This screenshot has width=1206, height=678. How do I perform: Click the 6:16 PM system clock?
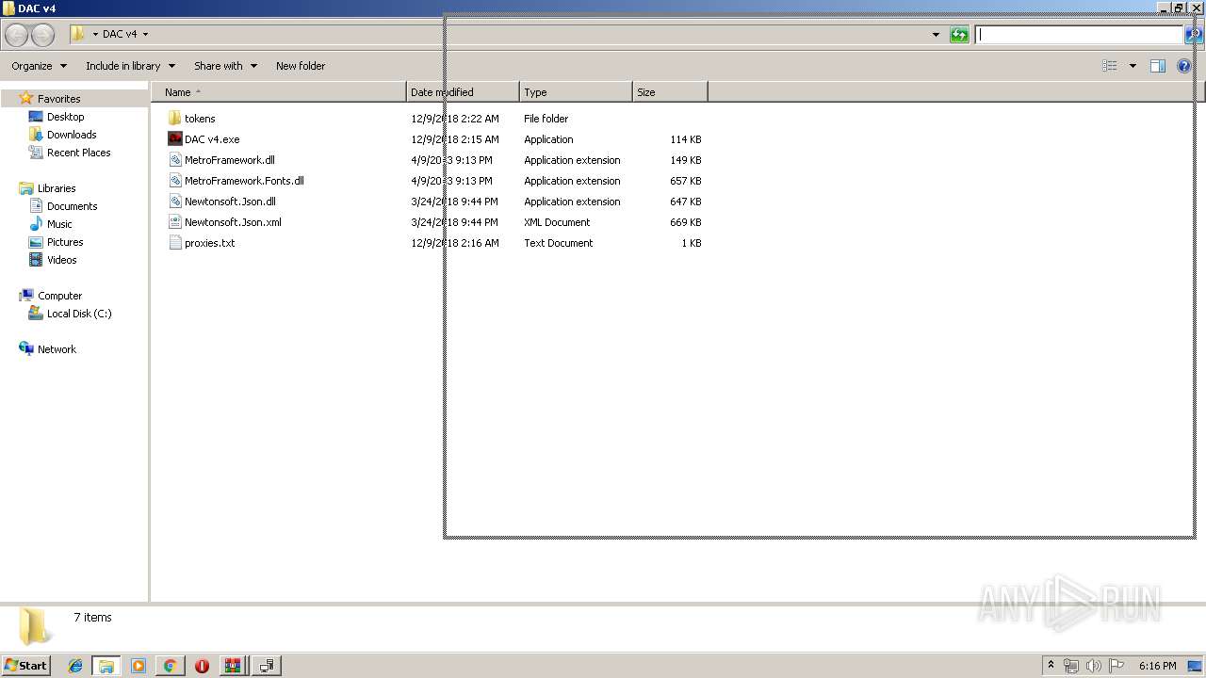1157,666
